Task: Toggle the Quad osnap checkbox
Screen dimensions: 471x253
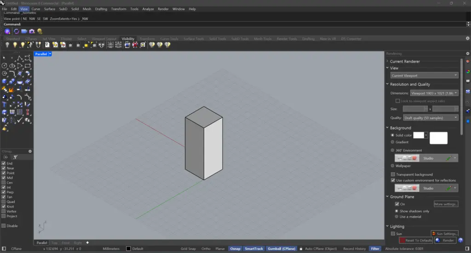Action: coord(4,202)
